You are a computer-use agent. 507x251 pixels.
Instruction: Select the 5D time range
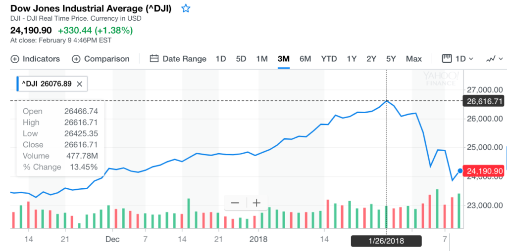tap(241, 59)
